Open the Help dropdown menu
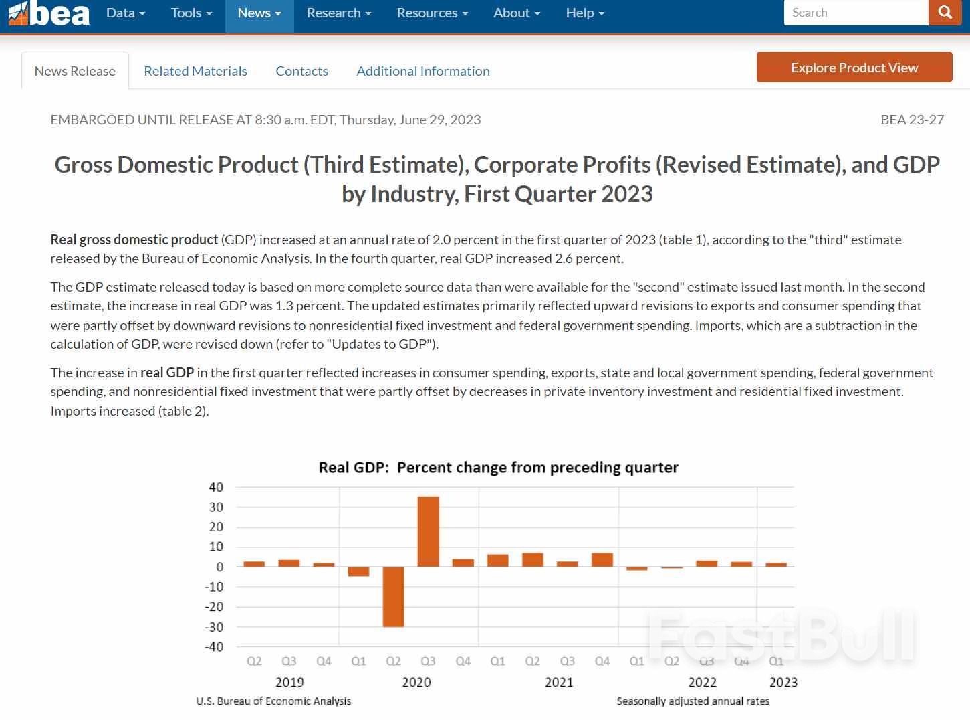Image resolution: width=970 pixels, height=720 pixels. point(585,13)
